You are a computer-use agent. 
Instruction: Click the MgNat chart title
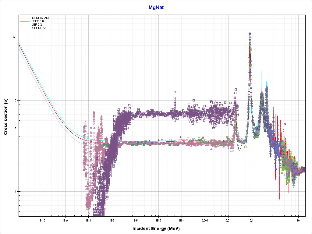click(156, 8)
